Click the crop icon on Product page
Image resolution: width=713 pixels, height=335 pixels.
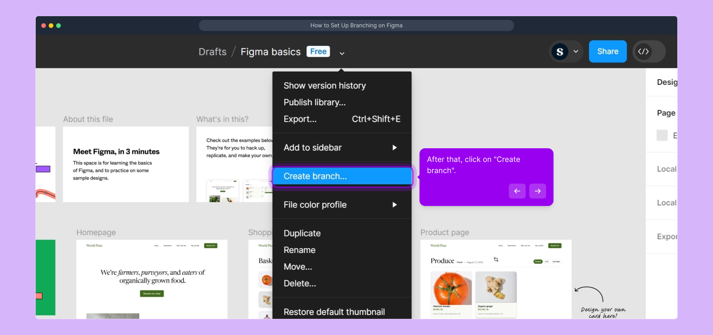pos(496,259)
